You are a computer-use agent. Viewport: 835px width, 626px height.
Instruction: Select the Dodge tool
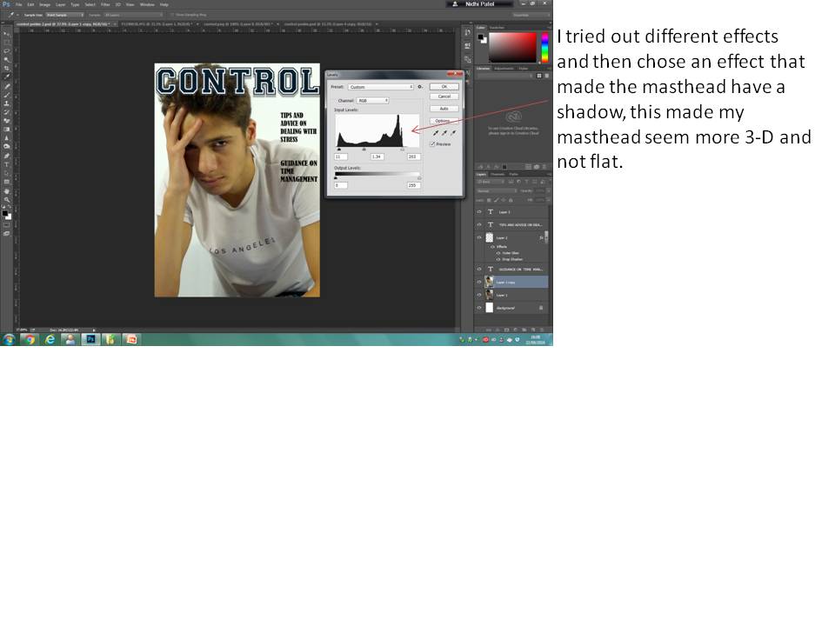click(6, 146)
